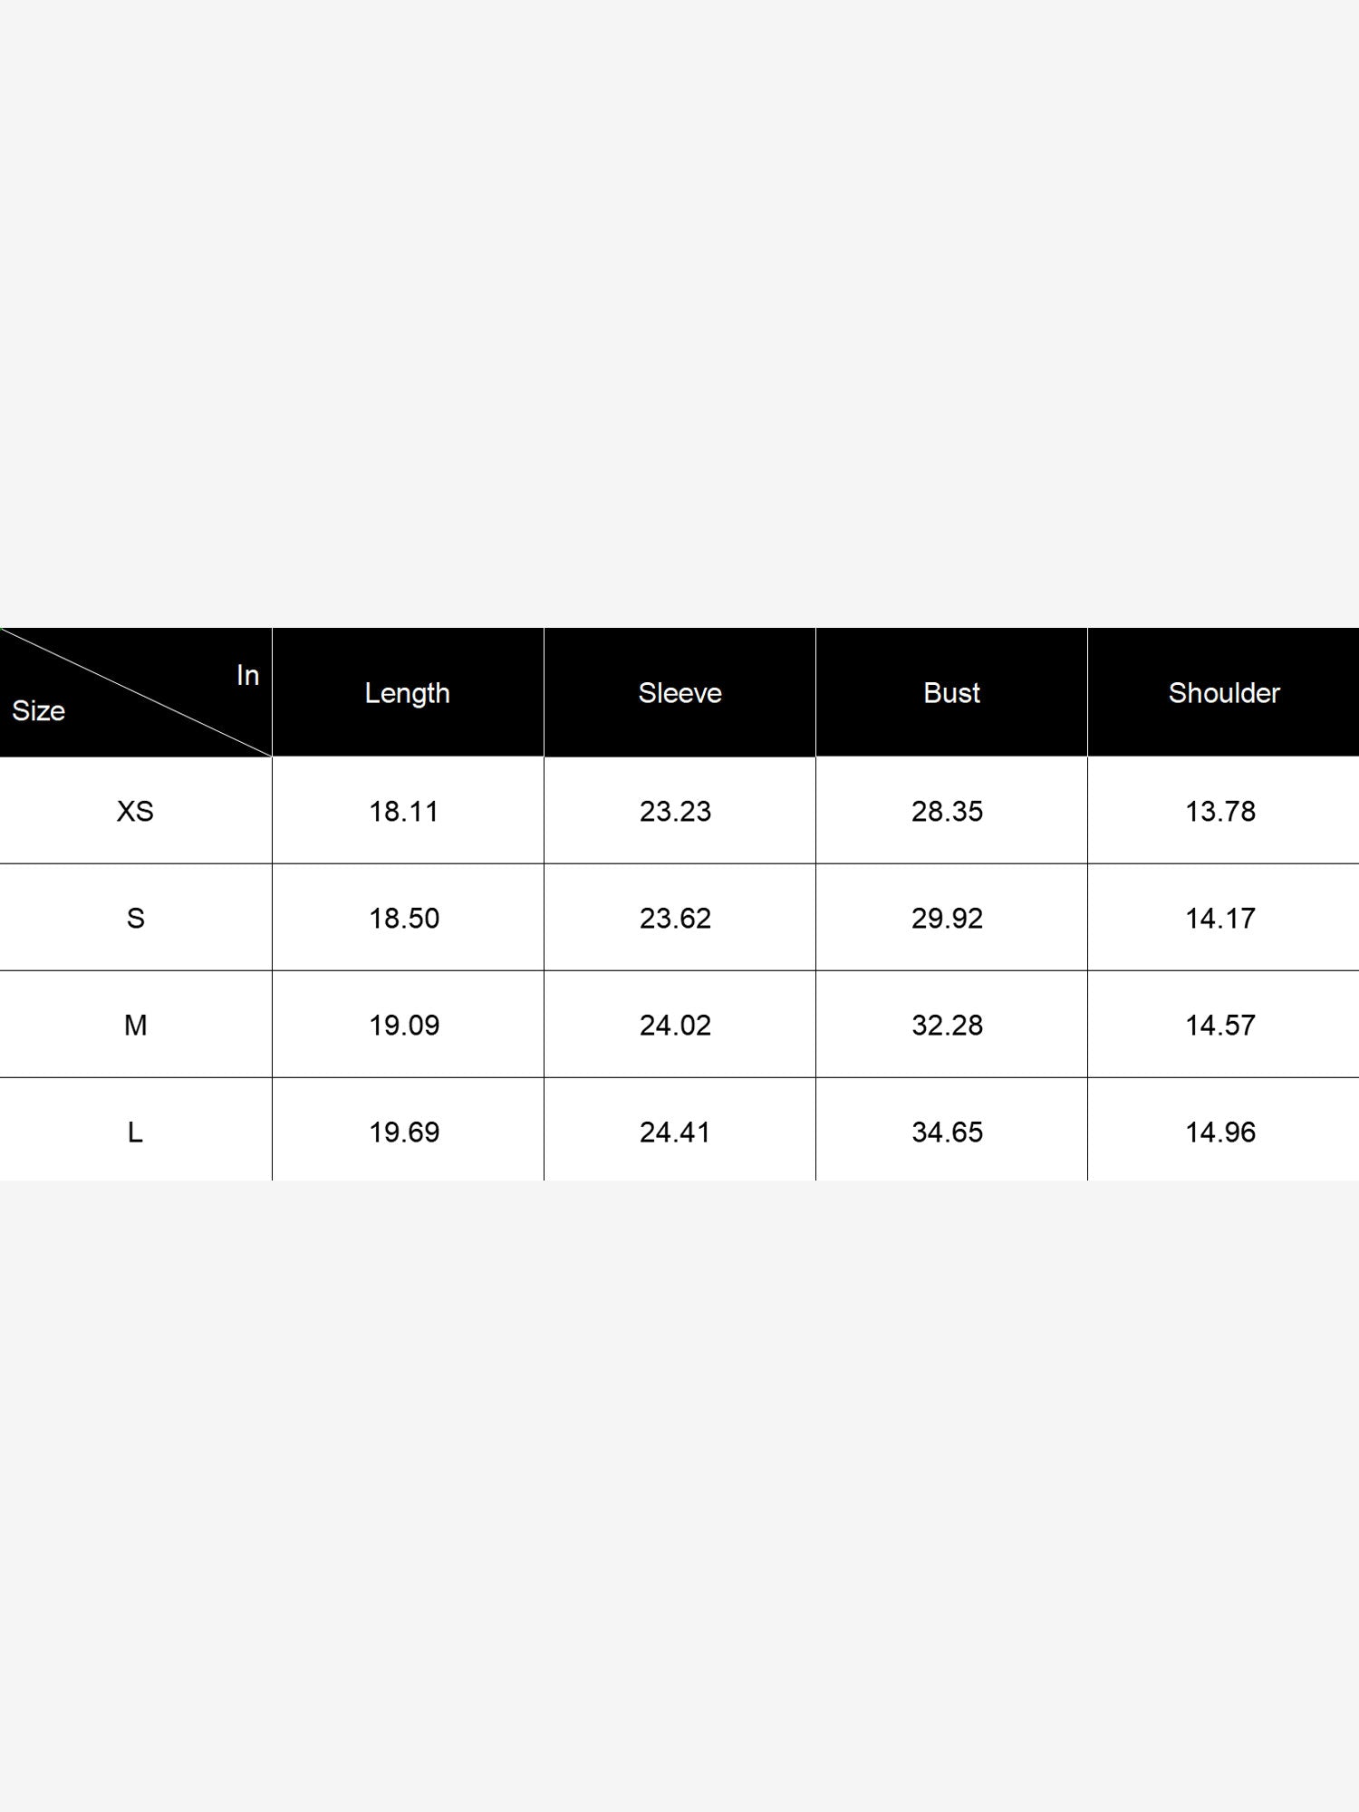Click the S bust value 29.92

[x=947, y=918]
